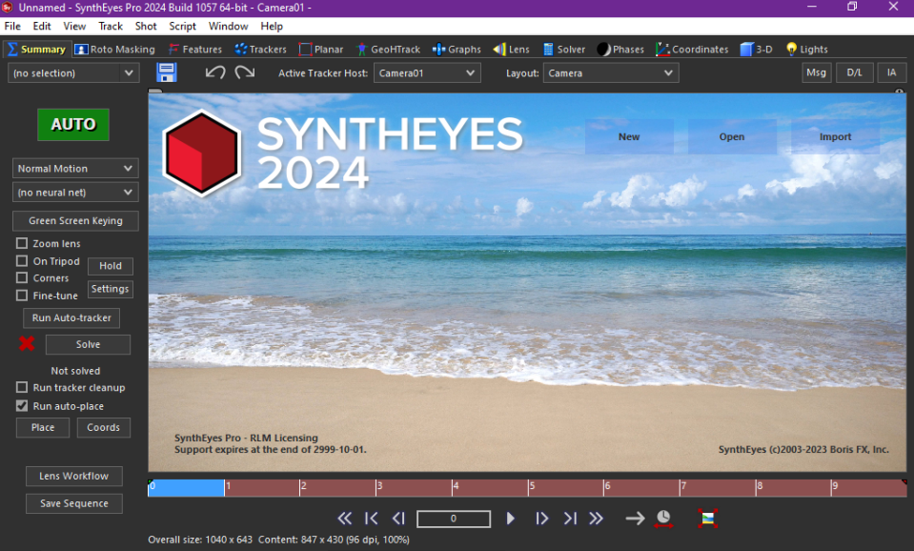Open the View menu
Image resolution: width=914 pixels, height=551 pixels.
(74, 27)
